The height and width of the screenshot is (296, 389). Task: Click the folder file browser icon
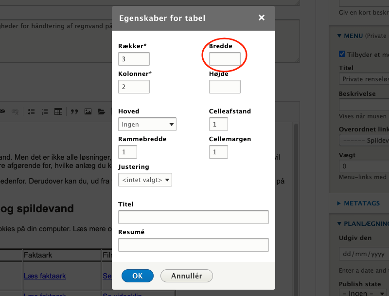101,111
